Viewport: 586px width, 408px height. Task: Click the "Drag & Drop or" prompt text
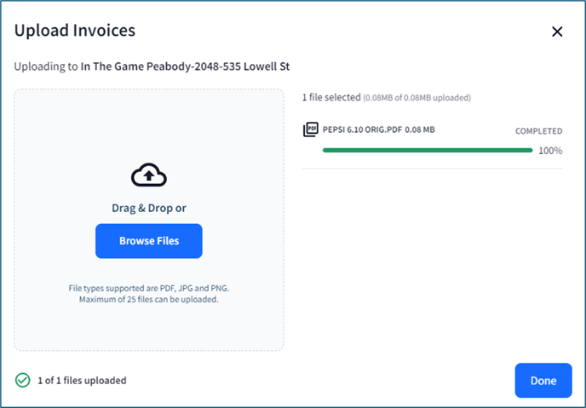149,208
